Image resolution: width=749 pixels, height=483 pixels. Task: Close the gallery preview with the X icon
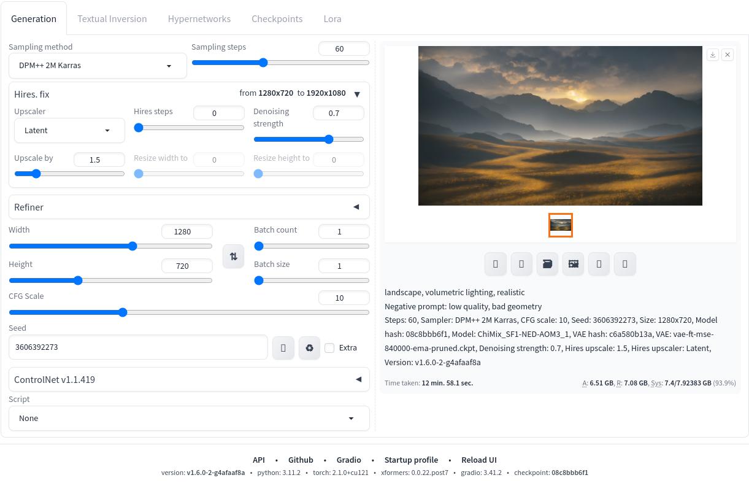728,55
